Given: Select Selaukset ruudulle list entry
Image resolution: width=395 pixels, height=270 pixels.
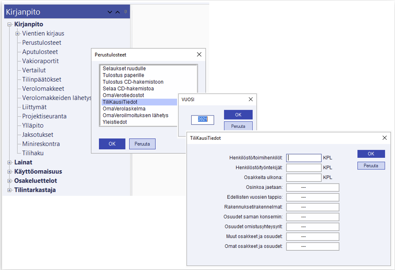Looking at the screenshot, I should [124, 68].
